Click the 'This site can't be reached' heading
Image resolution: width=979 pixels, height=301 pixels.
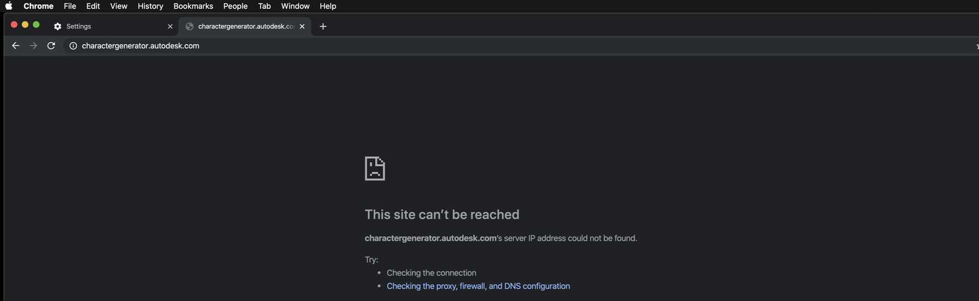tap(442, 215)
